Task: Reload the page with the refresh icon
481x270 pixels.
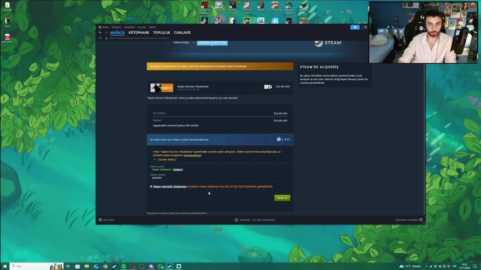Action: click(100, 38)
